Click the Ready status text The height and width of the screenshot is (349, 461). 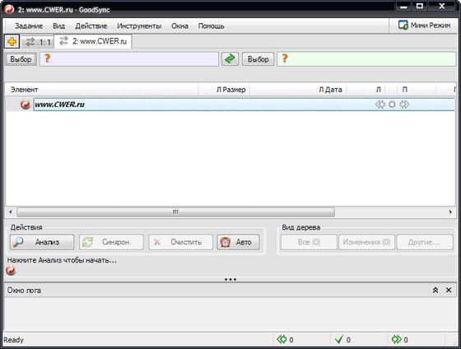[x=13, y=340]
